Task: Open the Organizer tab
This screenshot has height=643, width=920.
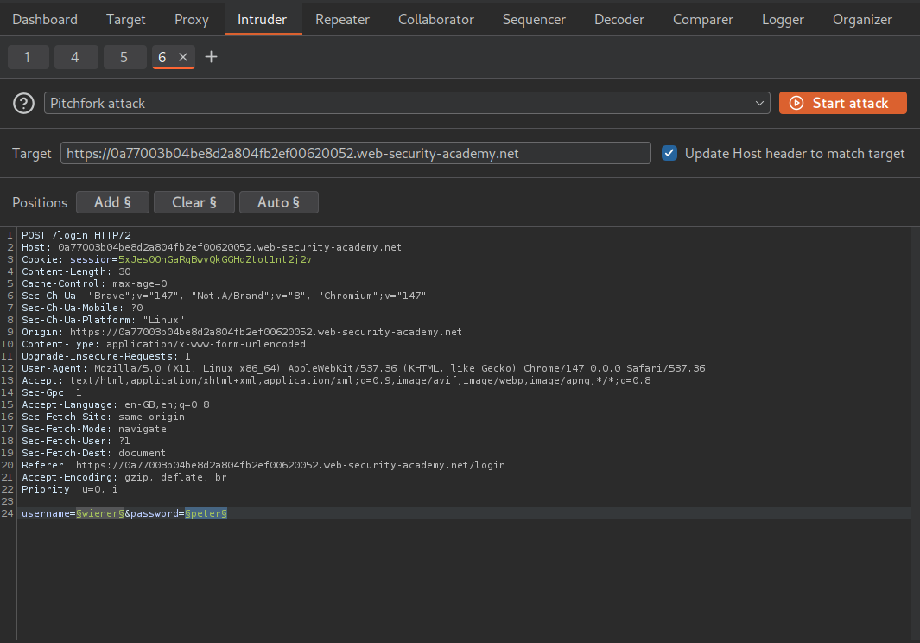Action: pyautogui.click(x=862, y=19)
